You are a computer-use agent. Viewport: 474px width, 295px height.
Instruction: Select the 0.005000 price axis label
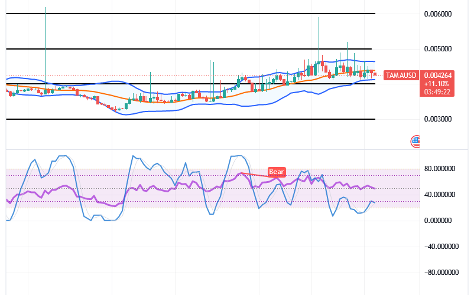pos(438,49)
